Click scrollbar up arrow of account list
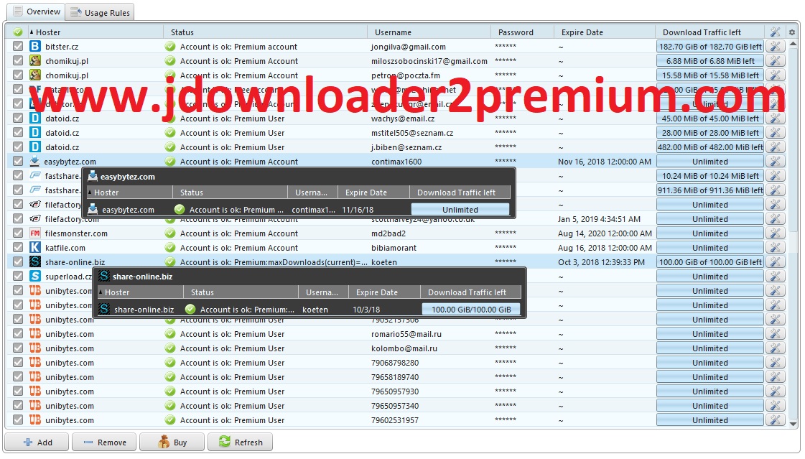The height and width of the screenshot is (459, 805). coord(794,44)
